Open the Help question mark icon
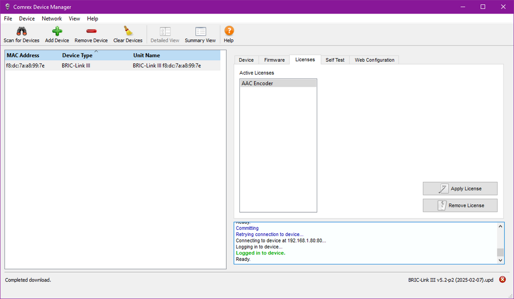Viewport: 514px width, 299px height. (229, 32)
